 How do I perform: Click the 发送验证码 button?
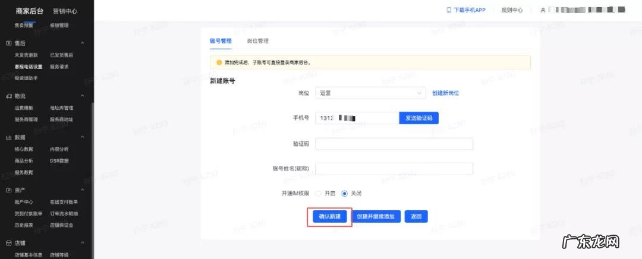point(419,118)
